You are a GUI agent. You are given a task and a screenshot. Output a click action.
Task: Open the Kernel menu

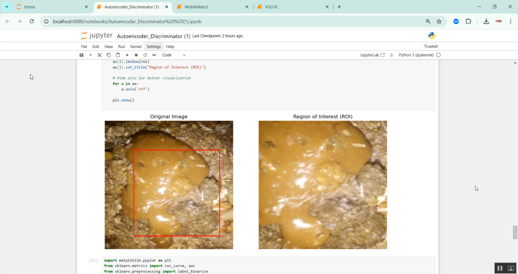(x=136, y=46)
